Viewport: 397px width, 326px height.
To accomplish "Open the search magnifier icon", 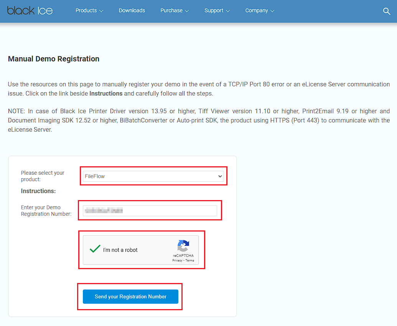I will (386, 11).
